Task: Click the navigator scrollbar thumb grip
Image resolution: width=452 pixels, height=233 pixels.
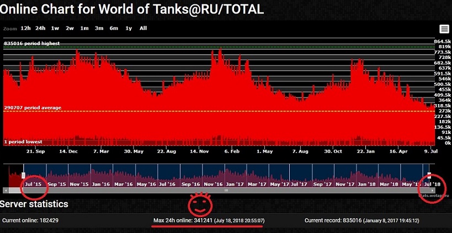Action: [x=227, y=190]
